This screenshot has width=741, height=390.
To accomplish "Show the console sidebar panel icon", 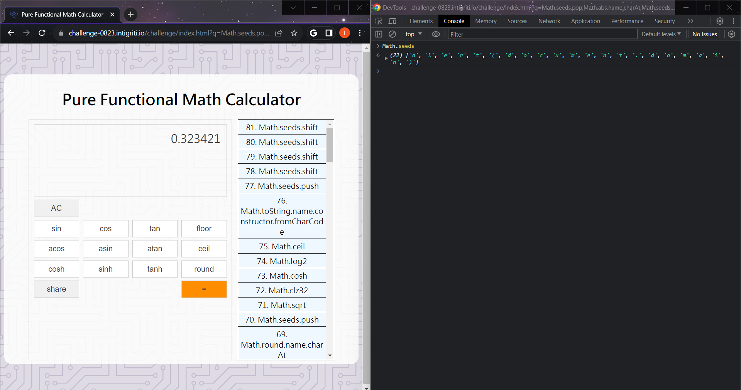I will click(x=379, y=34).
